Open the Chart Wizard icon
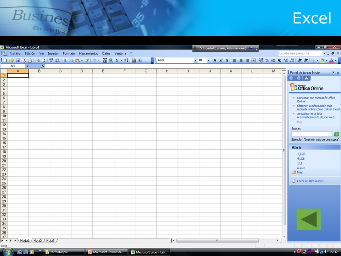The image size is (341, 256). (x=134, y=60)
